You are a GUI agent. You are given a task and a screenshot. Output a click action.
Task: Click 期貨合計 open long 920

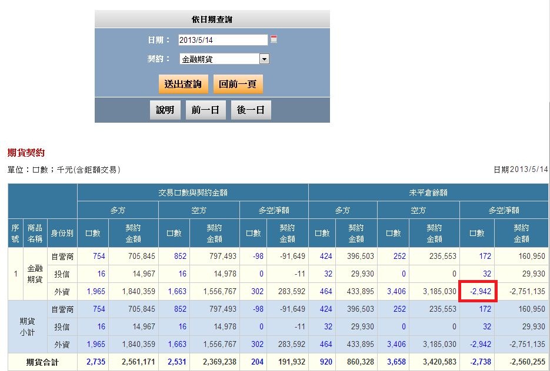[x=326, y=362]
